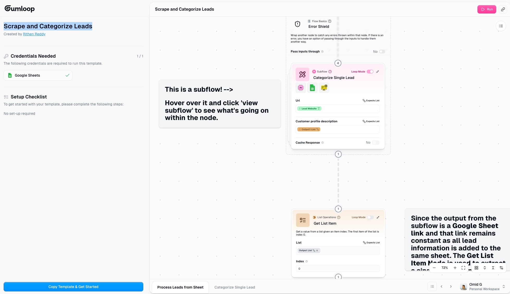Open the Rithen Reddy creator link

34,34
